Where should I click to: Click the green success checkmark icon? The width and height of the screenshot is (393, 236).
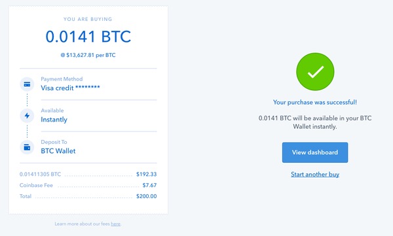click(315, 72)
